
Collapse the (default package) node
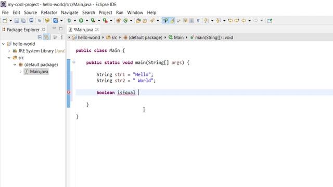[15, 64]
